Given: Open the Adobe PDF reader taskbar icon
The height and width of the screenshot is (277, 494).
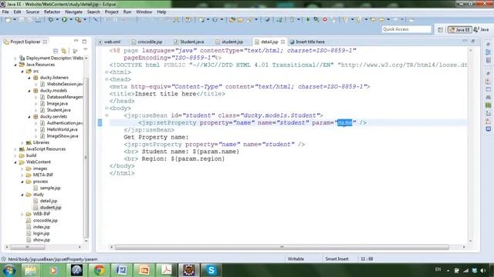Looking at the screenshot, I should 167,270.
